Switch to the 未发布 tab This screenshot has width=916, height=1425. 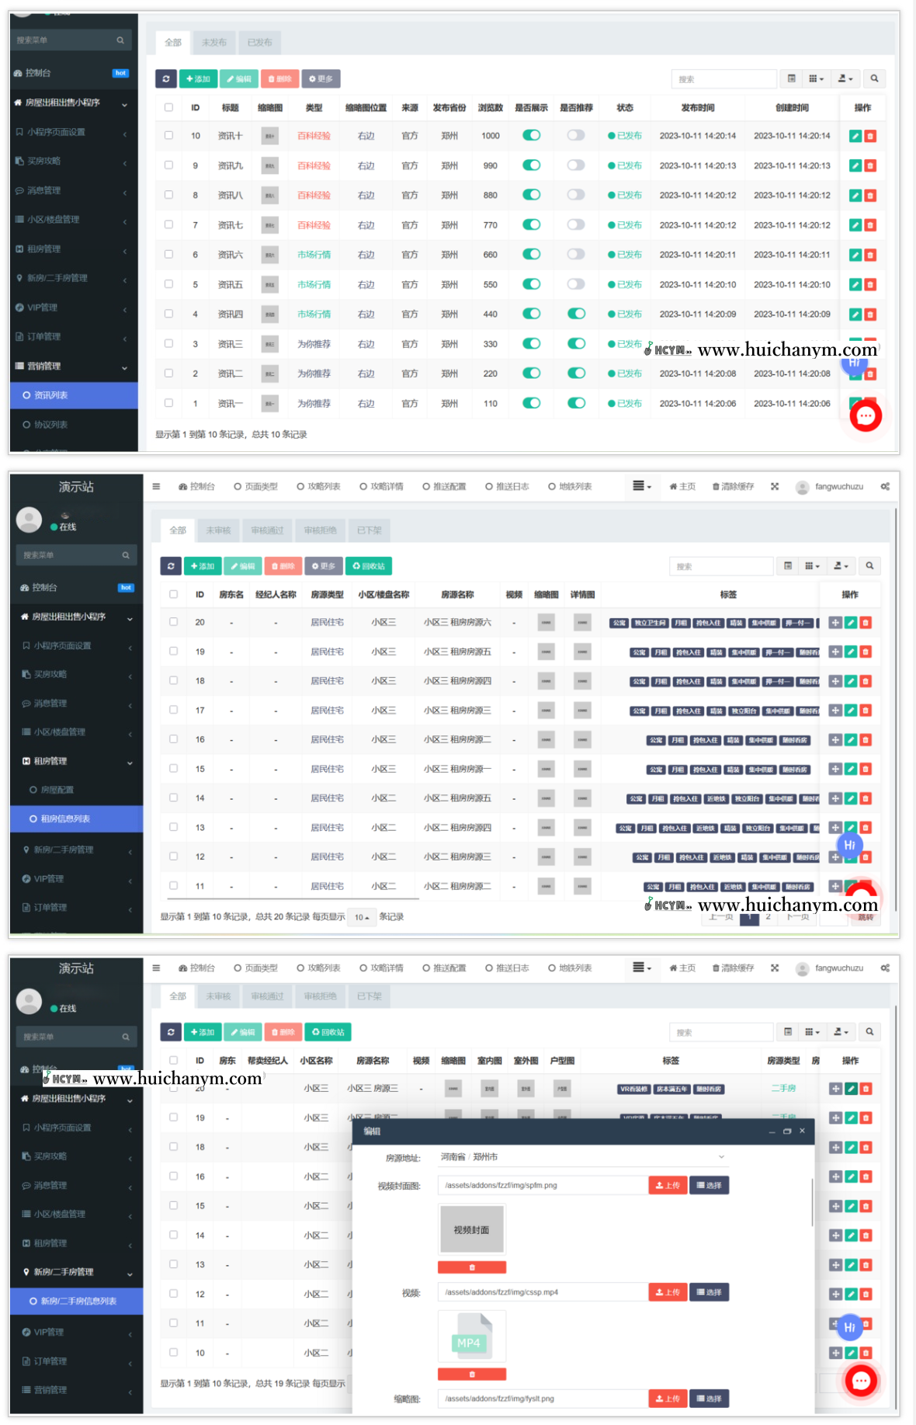[214, 43]
